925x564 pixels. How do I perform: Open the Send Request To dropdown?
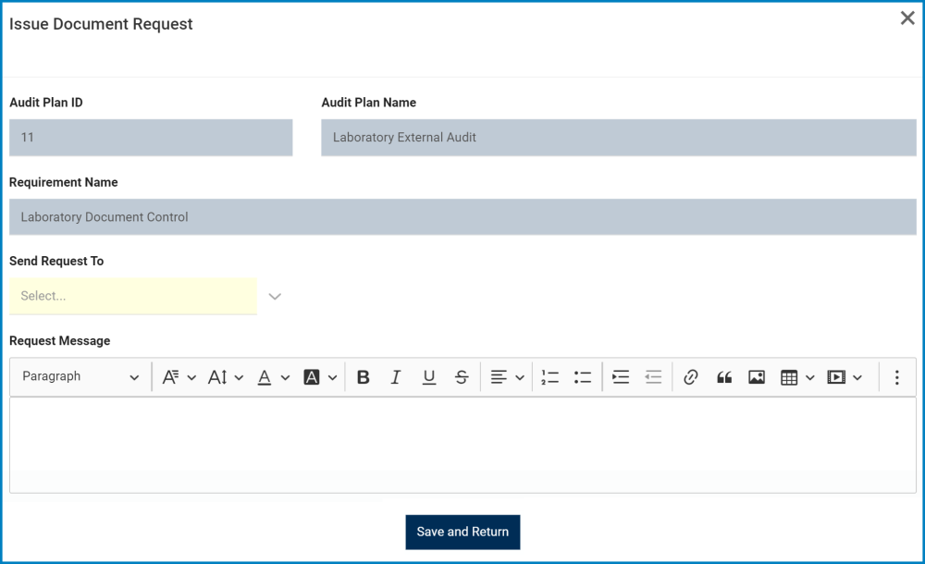[132, 296]
